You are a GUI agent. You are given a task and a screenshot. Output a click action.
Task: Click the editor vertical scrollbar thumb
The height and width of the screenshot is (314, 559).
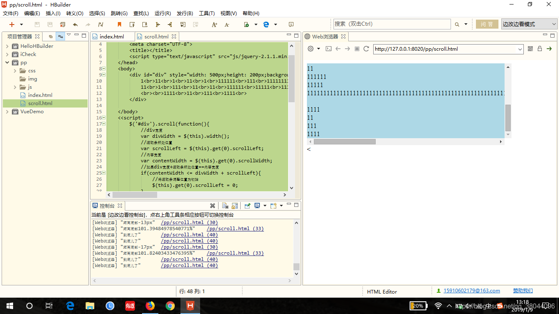[291, 78]
